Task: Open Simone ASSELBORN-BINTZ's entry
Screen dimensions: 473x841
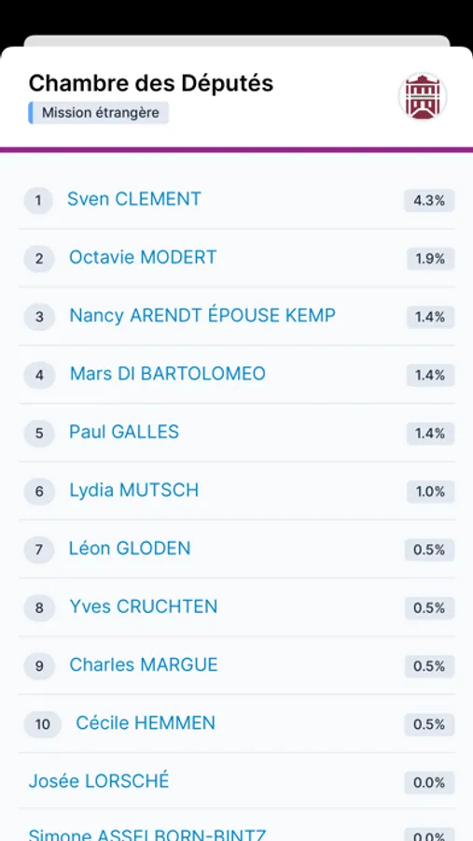Action: (146, 834)
